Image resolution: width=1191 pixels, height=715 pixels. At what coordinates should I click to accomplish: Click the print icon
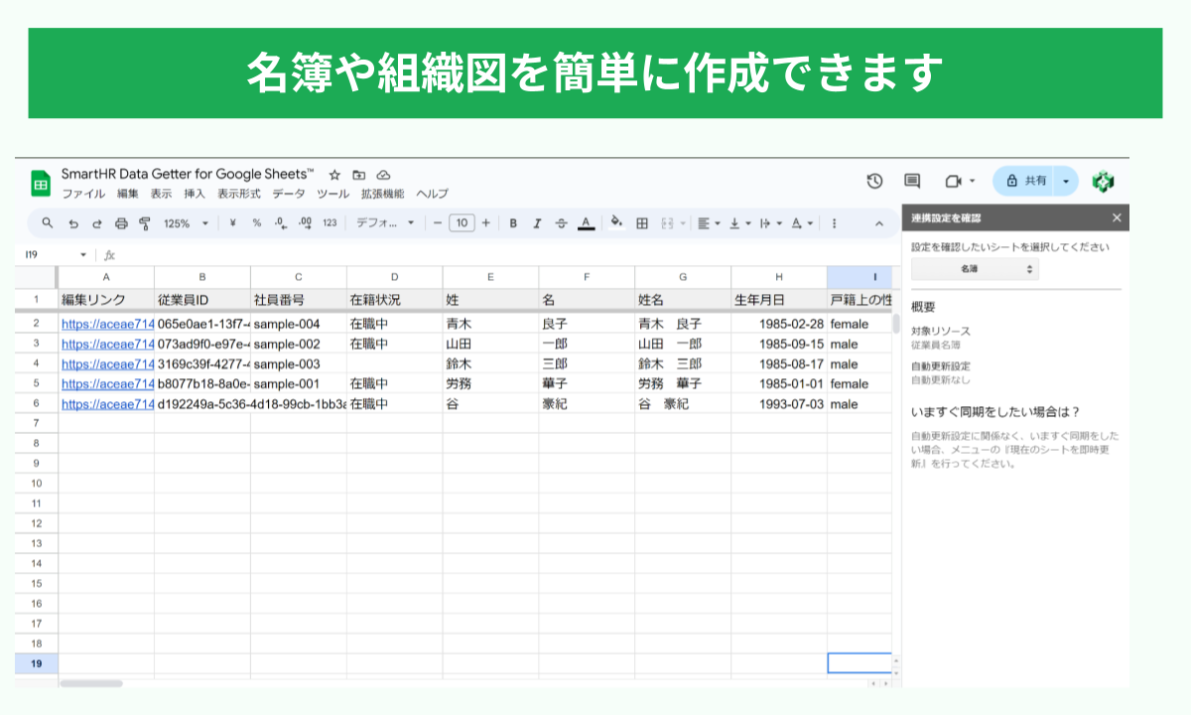pos(121,223)
